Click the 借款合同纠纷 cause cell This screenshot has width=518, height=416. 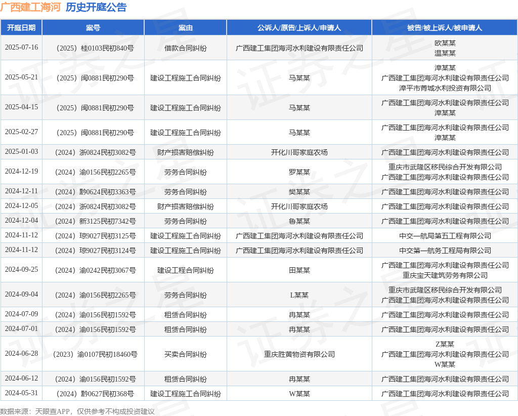(x=185, y=48)
